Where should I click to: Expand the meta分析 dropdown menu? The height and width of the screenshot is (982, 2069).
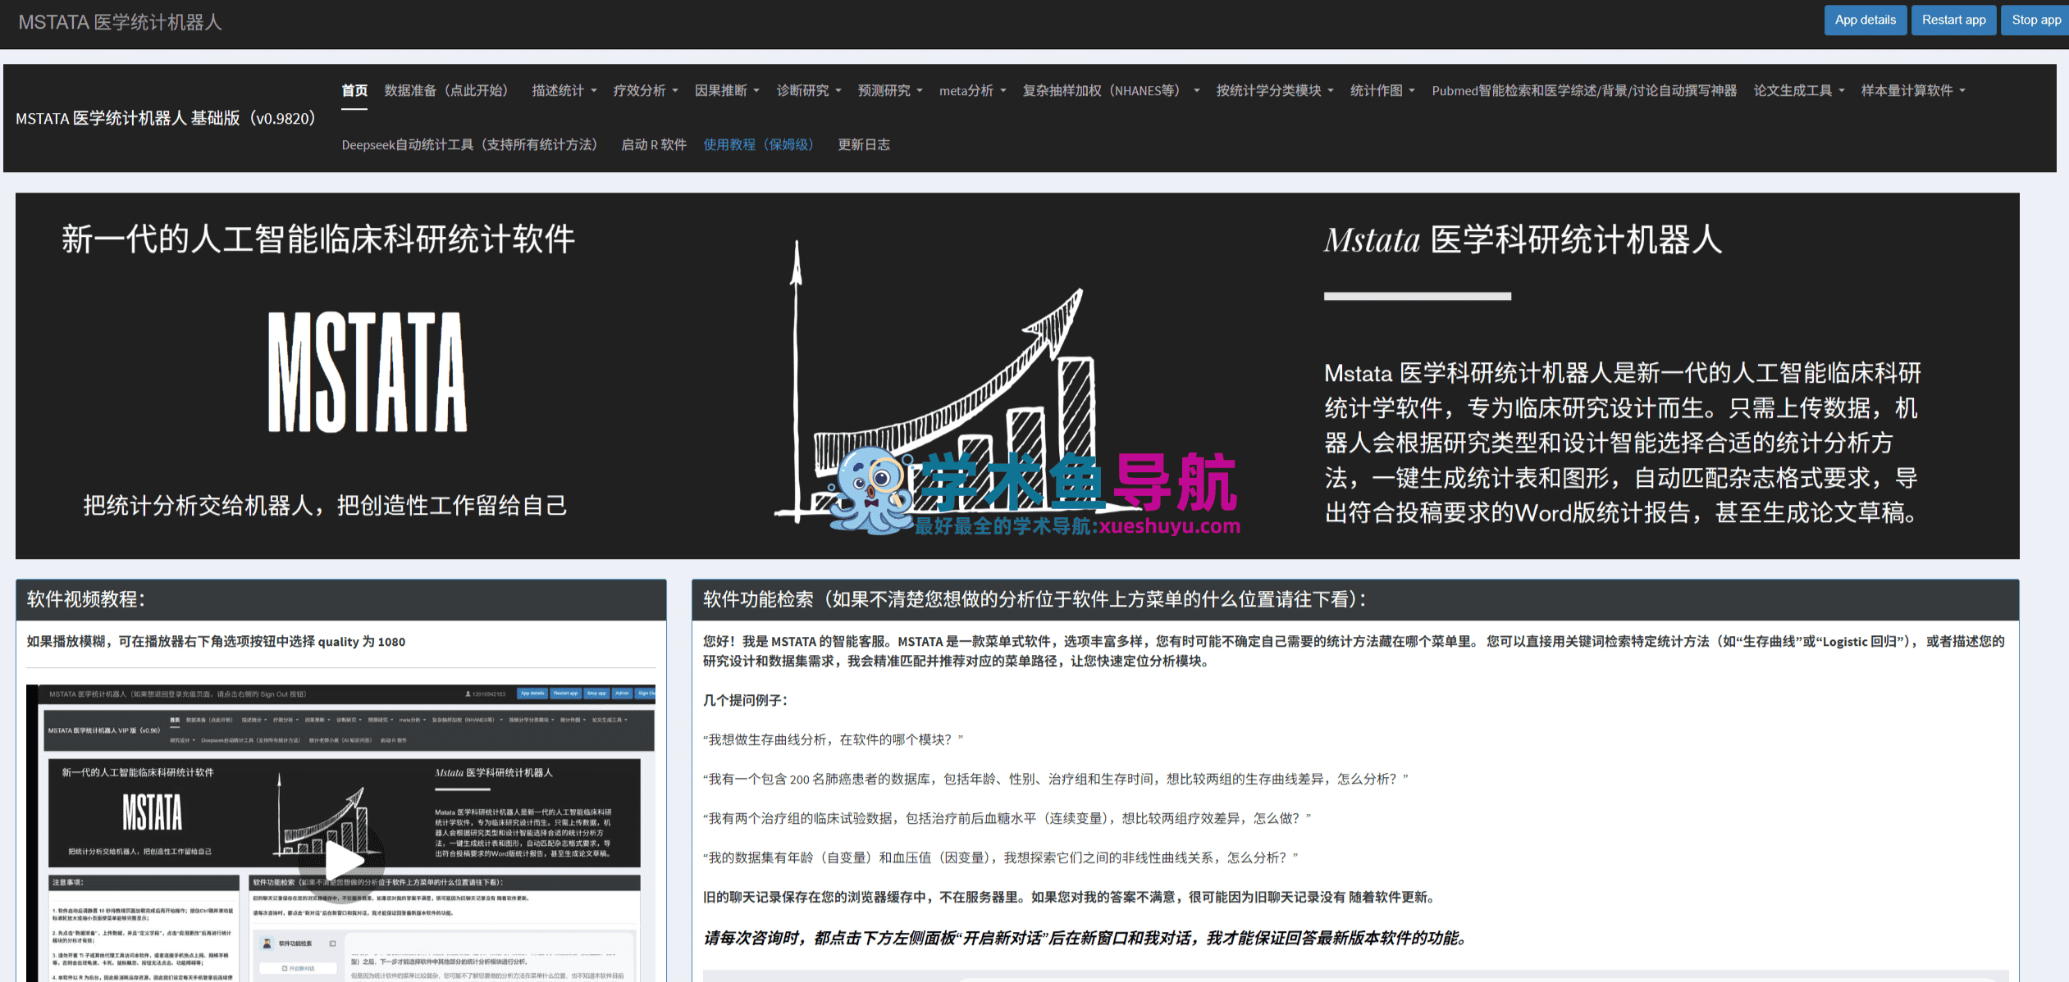click(972, 91)
